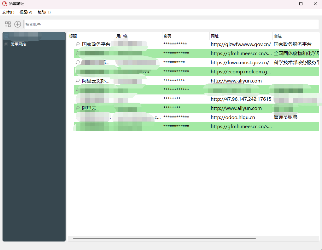Click the http://odoo.hlgu.cn URL cell
322x250 pixels.
[x=233, y=117]
